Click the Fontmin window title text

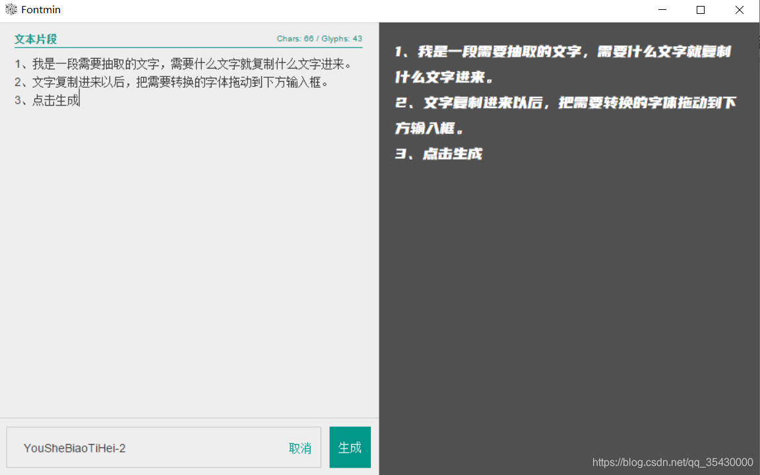pyautogui.click(x=40, y=9)
